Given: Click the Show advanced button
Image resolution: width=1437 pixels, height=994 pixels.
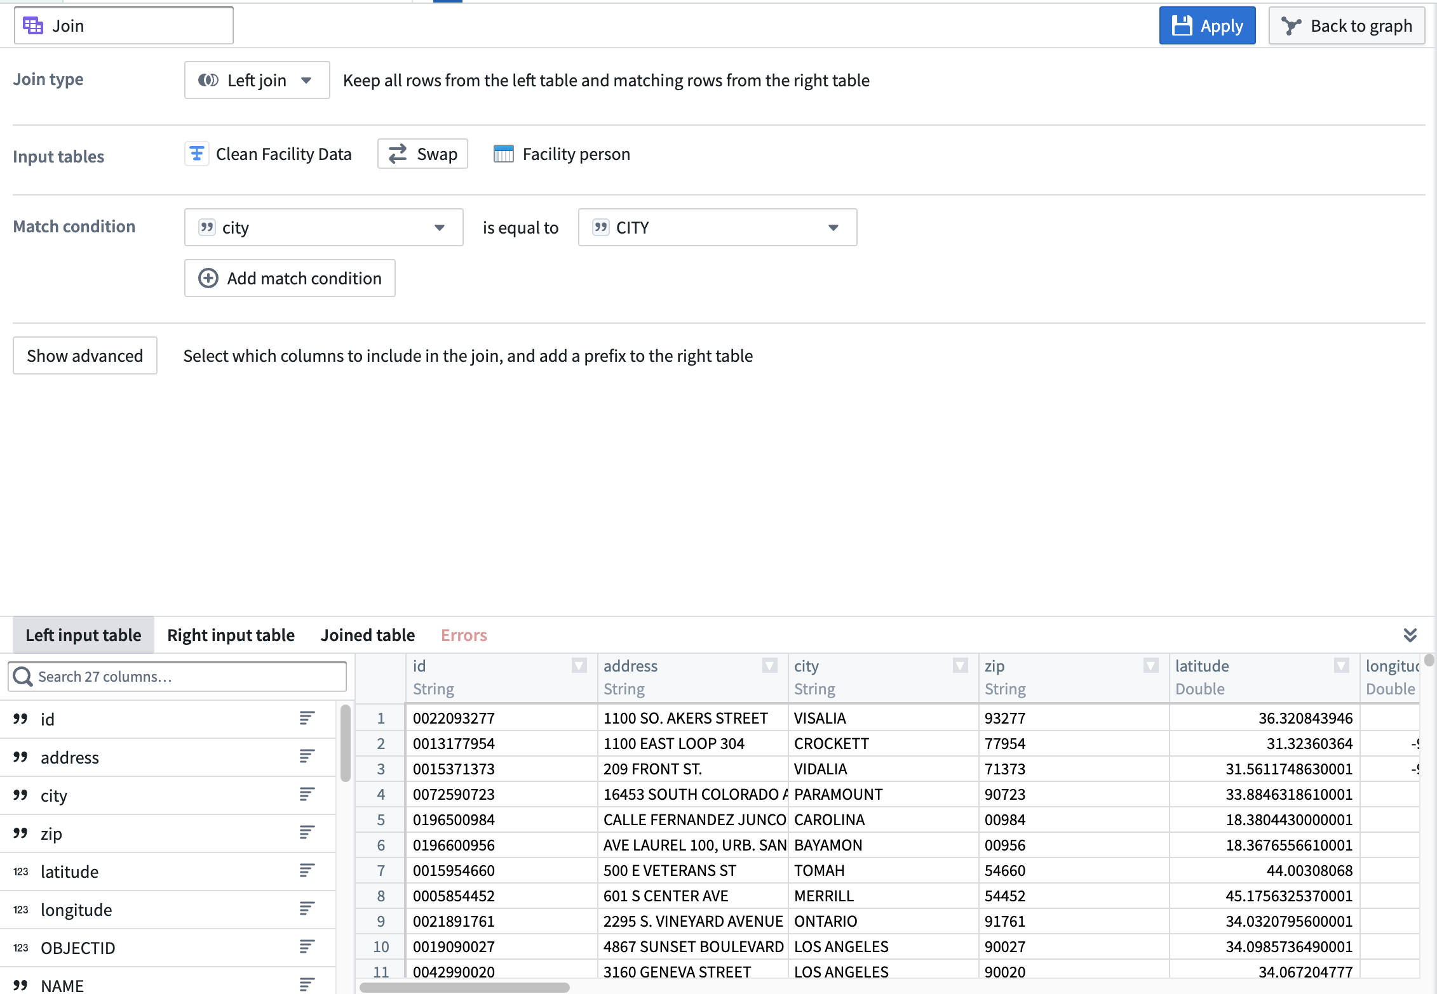Looking at the screenshot, I should [x=85, y=355].
